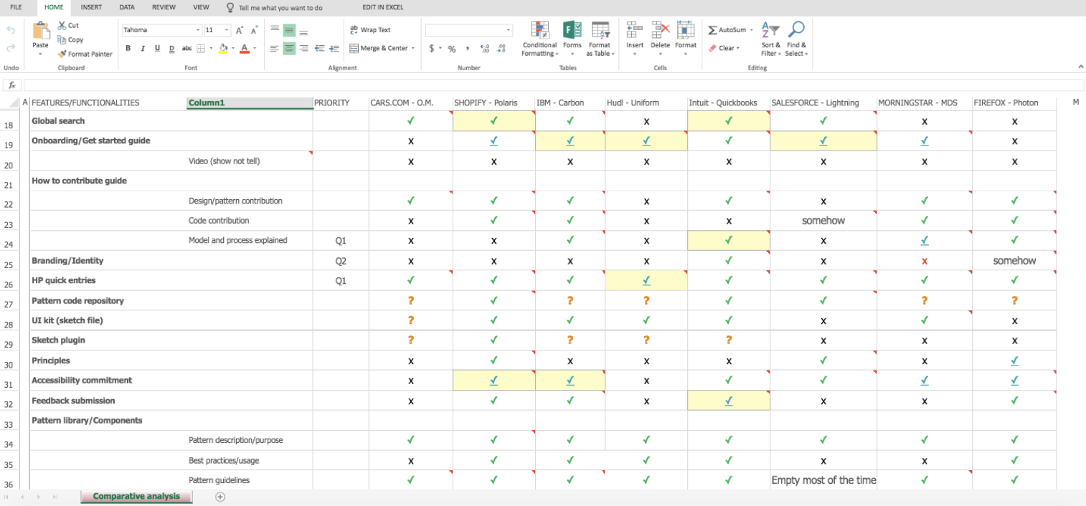Set Top Align vertical alignment

click(275, 30)
